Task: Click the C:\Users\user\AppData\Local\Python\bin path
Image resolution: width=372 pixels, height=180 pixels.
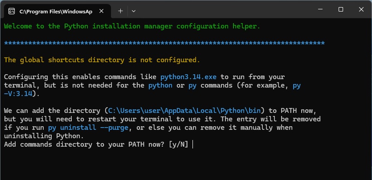Action: [x=184, y=110]
